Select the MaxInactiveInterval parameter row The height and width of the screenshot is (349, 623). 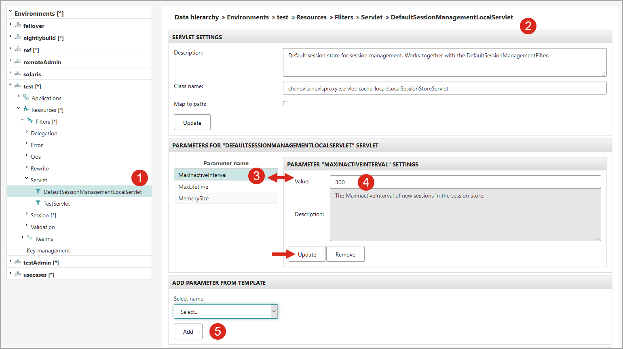click(x=226, y=174)
